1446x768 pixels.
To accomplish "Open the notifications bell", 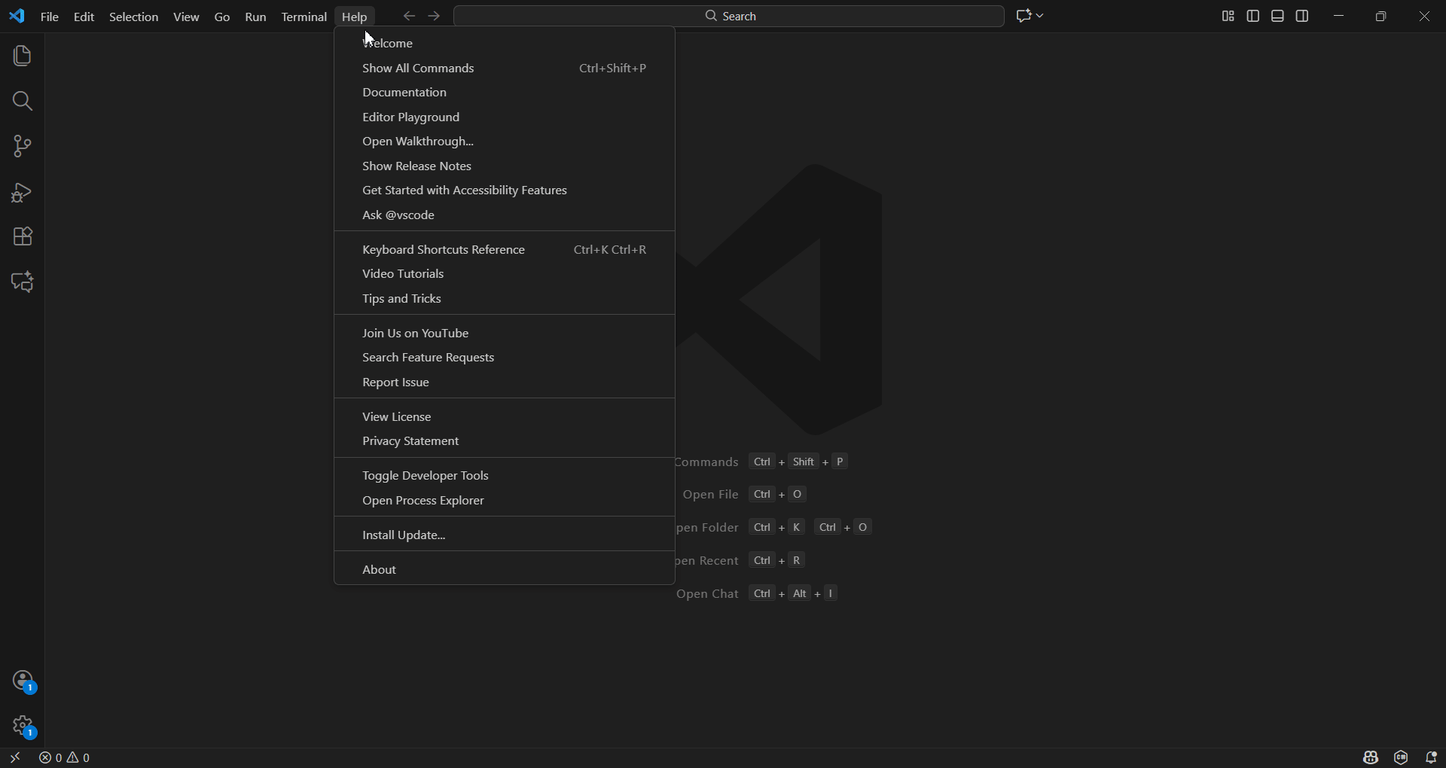I will click(x=1433, y=757).
